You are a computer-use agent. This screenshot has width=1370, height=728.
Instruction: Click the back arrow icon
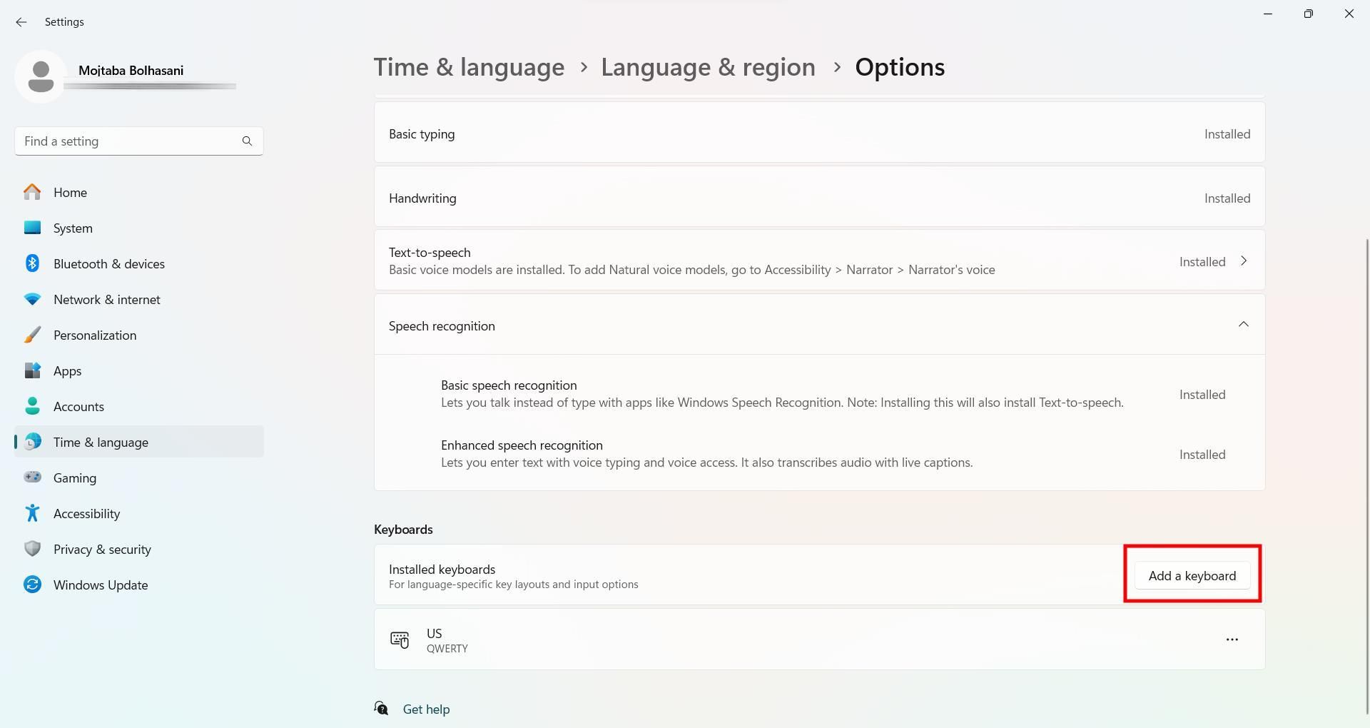tap(21, 22)
